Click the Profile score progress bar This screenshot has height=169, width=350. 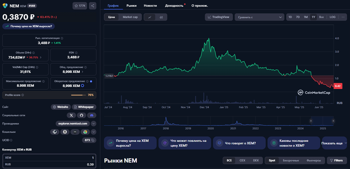point(78,95)
